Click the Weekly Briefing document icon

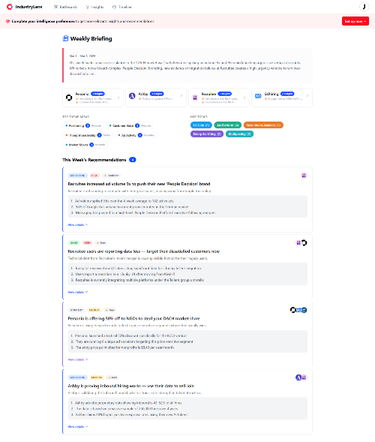click(65, 38)
